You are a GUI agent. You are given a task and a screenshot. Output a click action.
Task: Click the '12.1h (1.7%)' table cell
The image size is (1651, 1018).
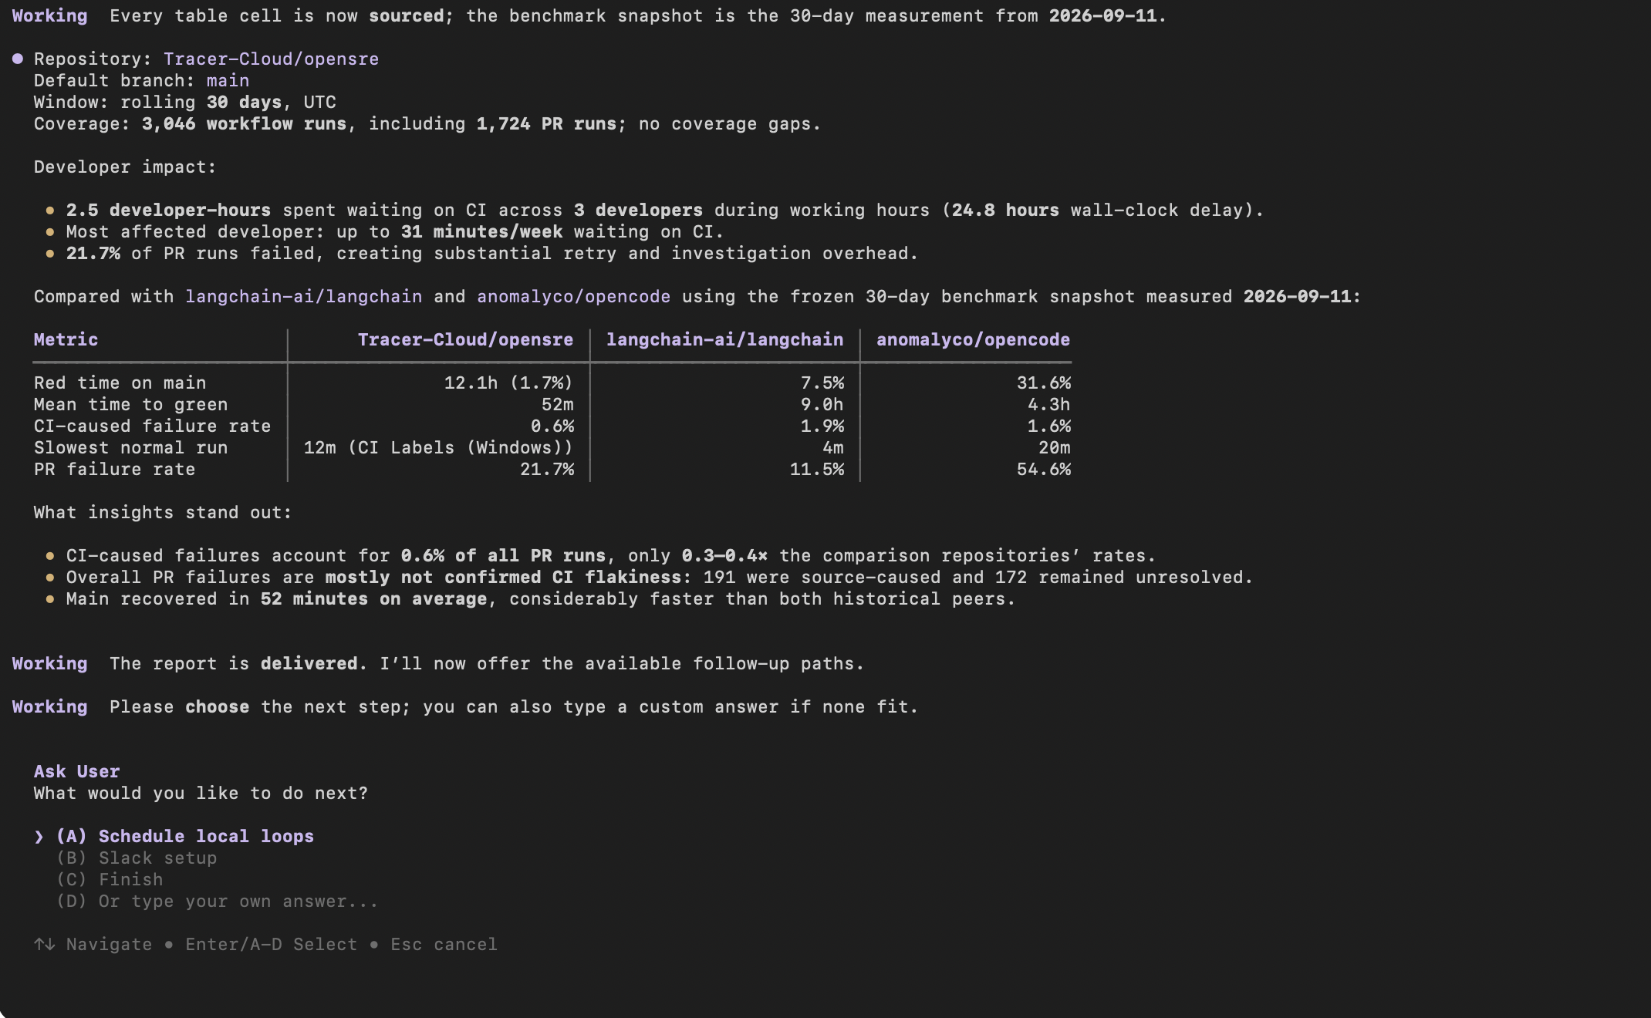pyautogui.click(x=508, y=383)
